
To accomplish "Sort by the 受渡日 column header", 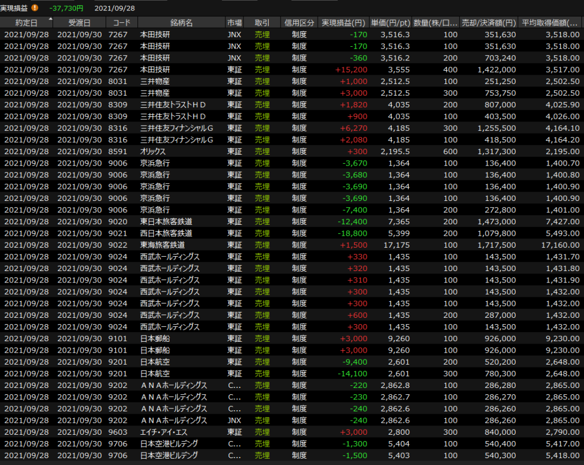I will tap(79, 23).
